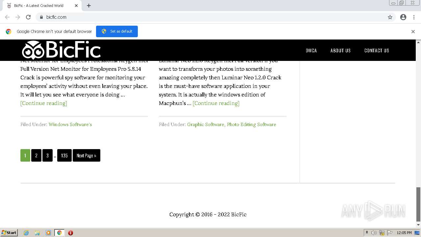The width and height of the screenshot is (421, 237).
Task: Launch Internet Explorer from taskbar
Action: [x=26, y=233]
